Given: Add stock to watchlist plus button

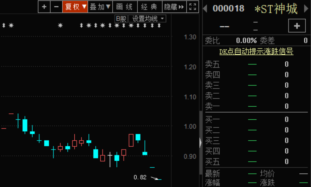Looking at the screenshot, I should [x=297, y=26].
